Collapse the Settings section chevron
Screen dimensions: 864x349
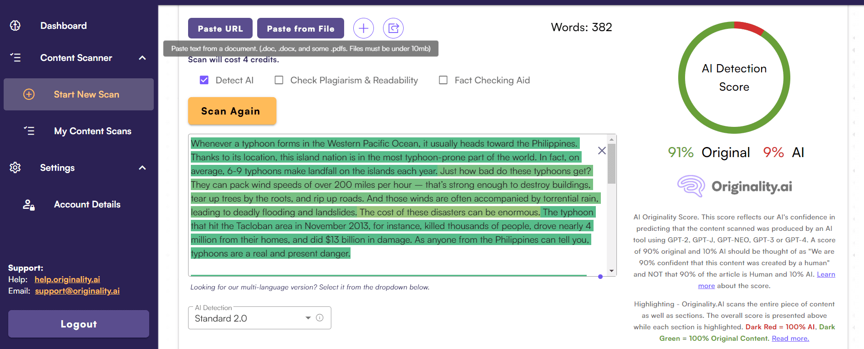142,168
